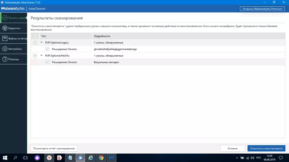The width and height of the screenshot is (289, 162).
Task: Select the ghcdaheihefjaiihlegkggmmanbakmge detail text
Action: tap(115, 49)
